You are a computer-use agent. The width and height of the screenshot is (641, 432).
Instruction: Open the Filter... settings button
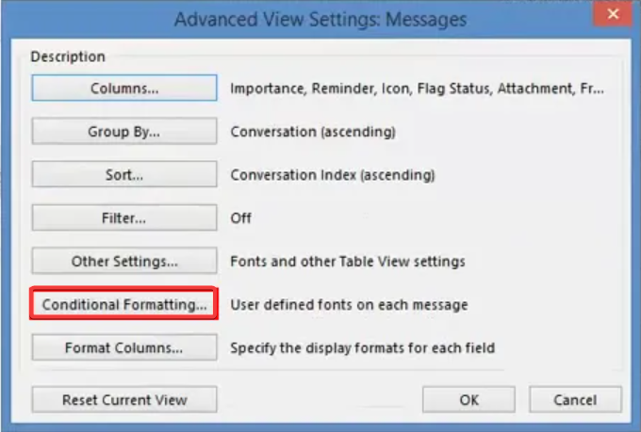pyautogui.click(x=124, y=218)
